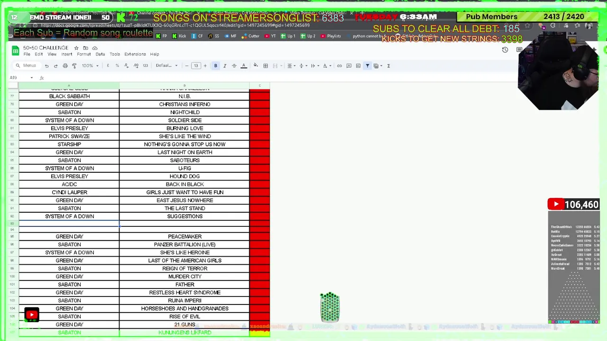Increase decimal places
This screenshot has width=607, height=341.
(136, 66)
